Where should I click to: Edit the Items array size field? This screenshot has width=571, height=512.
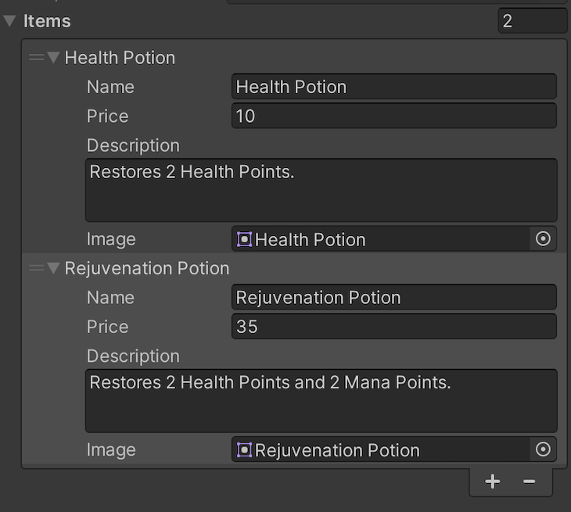click(x=533, y=21)
